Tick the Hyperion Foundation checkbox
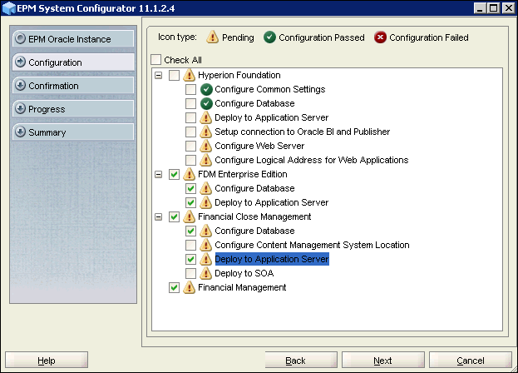 [x=174, y=76]
